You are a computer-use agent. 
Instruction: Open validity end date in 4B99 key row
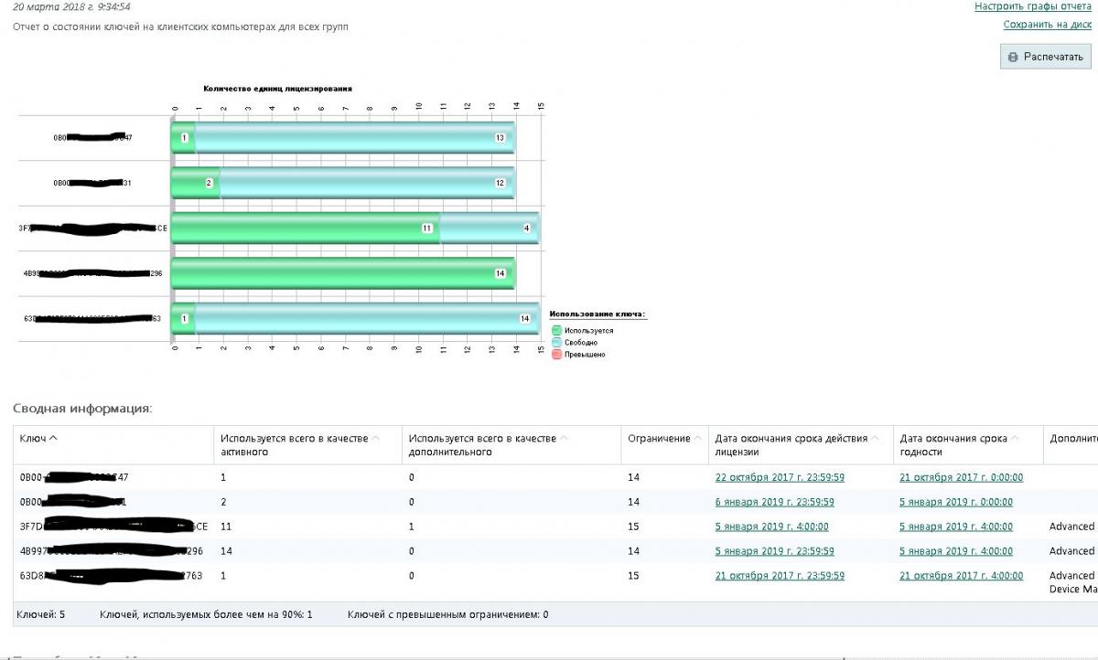point(956,551)
